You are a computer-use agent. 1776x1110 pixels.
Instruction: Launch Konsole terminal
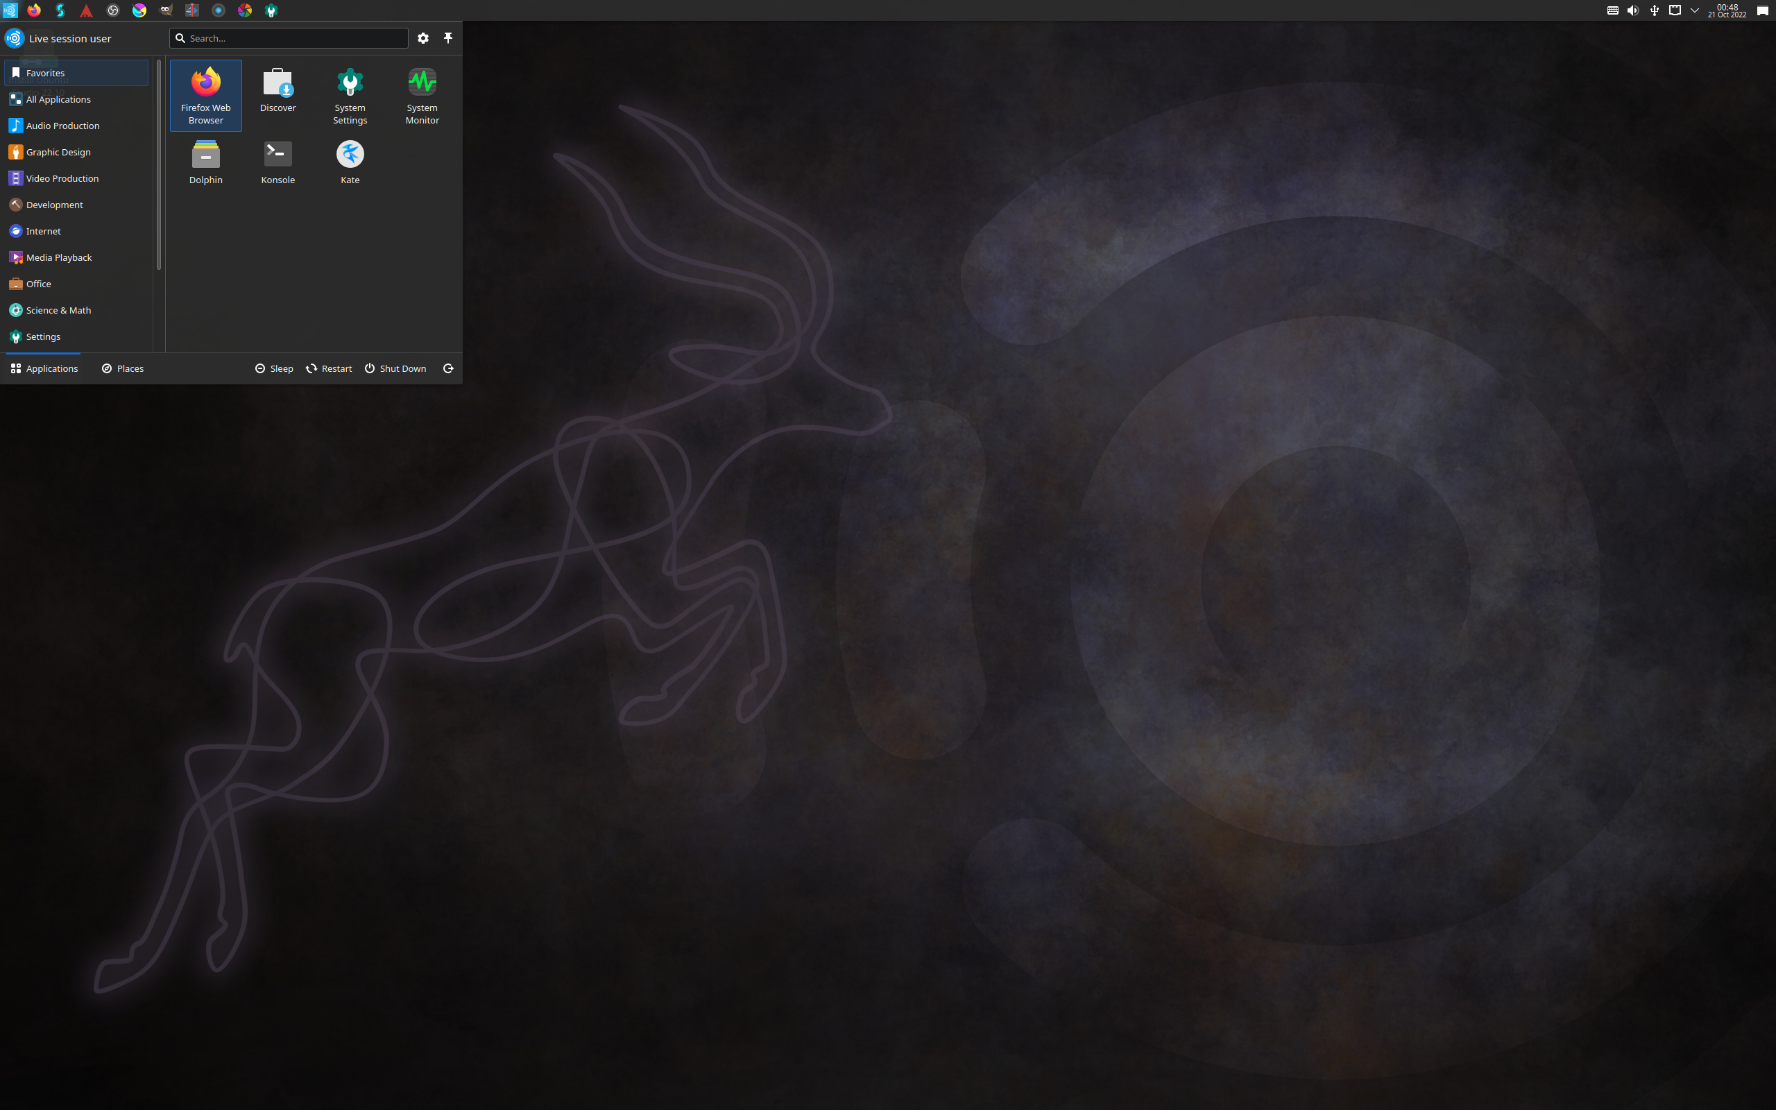(x=277, y=162)
